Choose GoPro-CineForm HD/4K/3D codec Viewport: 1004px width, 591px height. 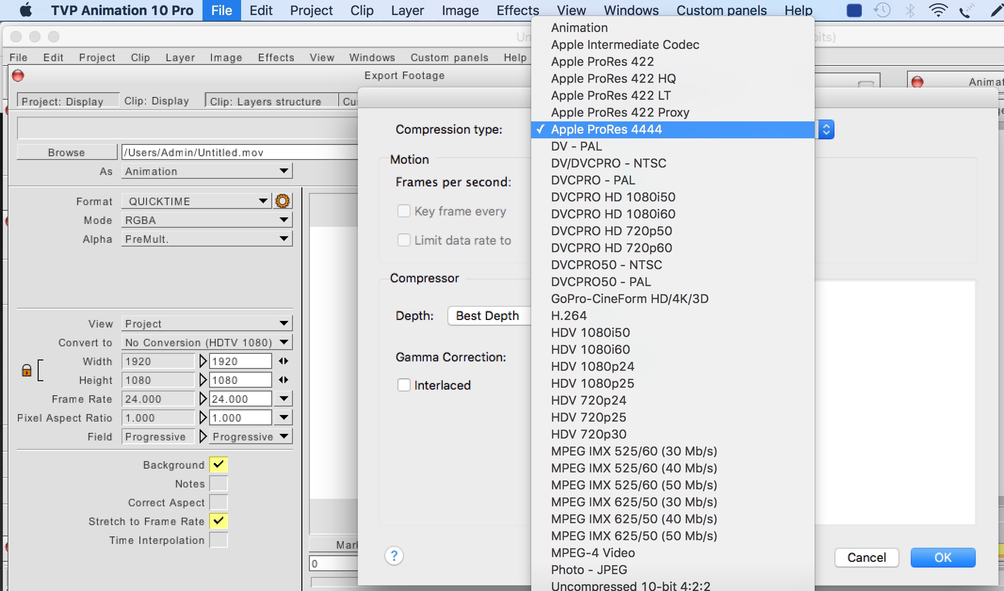672,299
